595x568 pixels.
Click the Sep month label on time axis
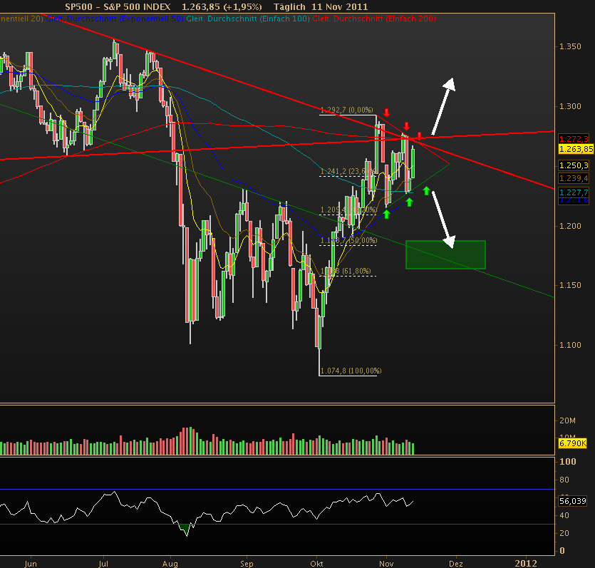coord(247,564)
